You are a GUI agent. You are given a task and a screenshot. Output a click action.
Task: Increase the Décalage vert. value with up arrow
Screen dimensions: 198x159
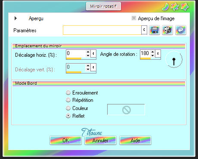pyautogui.click(x=88, y=65)
